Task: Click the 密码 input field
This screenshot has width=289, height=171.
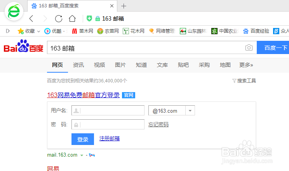Action: tap(108, 124)
